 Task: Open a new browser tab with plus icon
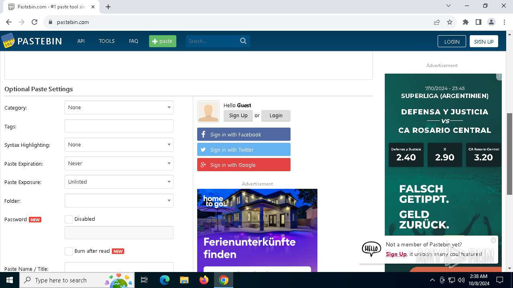coord(108,6)
